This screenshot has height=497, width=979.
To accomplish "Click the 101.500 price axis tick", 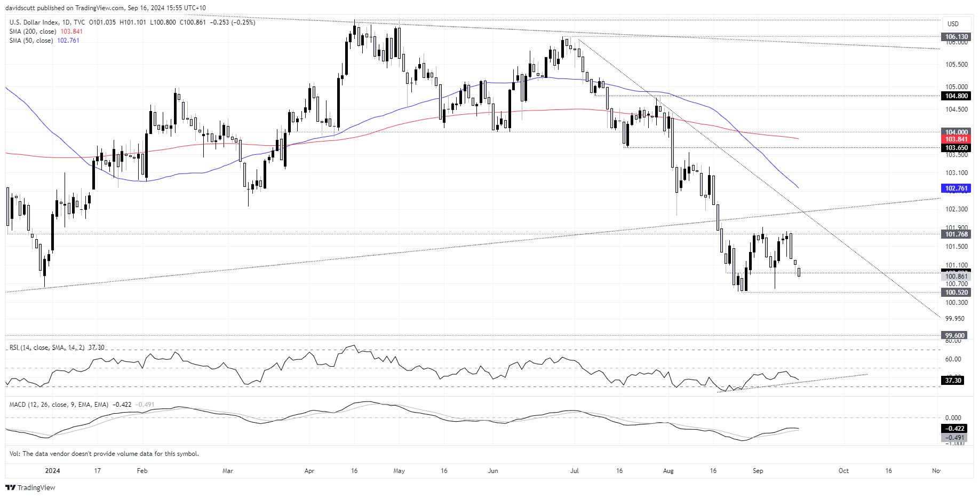I will 956,247.
